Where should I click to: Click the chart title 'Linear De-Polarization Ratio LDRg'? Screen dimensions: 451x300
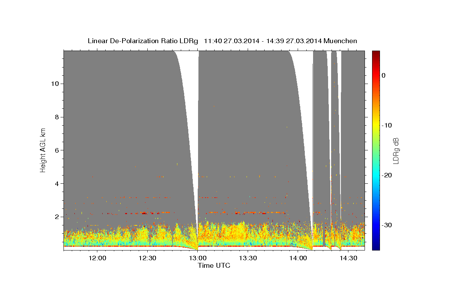coord(143,41)
